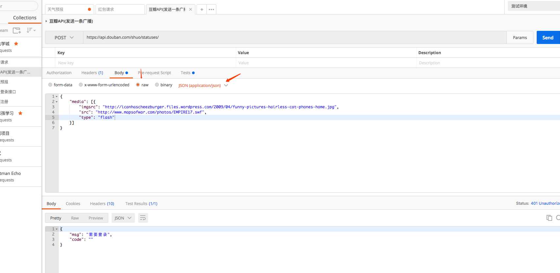
Task: Toggle word wrap in response body
Action: (143, 218)
